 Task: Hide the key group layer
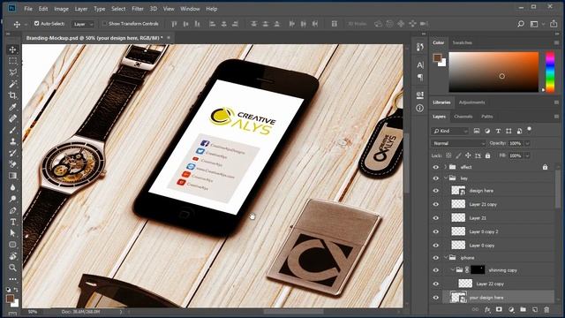coord(435,178)
